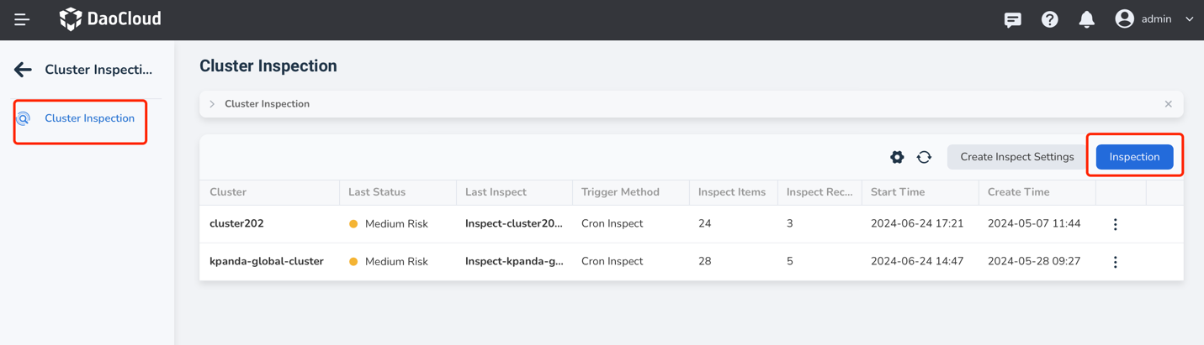1204x345 pixels.
Task: Select Cluster Inspection in the sidebar
Action: (x=89, y=118)
